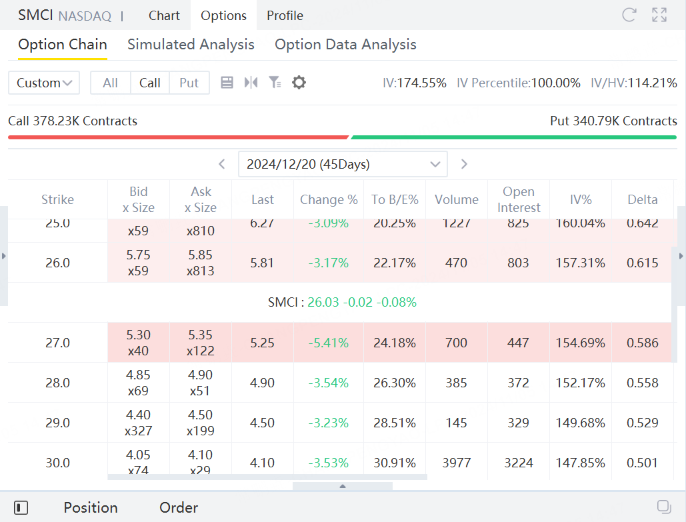Image resolution: width=686 pixels, height=522 pixels.
Task: Go to next expiration date arrow
Action: [465, 164]
